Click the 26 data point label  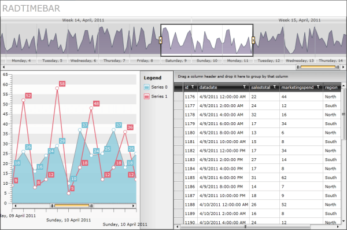(x=28, y=147)
